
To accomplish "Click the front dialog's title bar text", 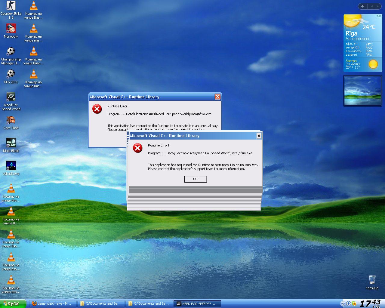I will click(x=165, y=136).
